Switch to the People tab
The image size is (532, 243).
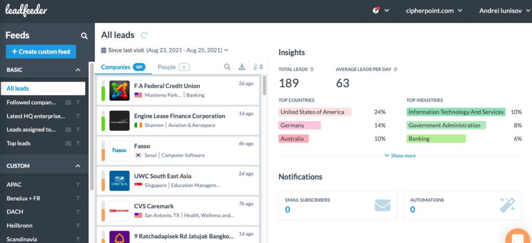coord(174,67)
